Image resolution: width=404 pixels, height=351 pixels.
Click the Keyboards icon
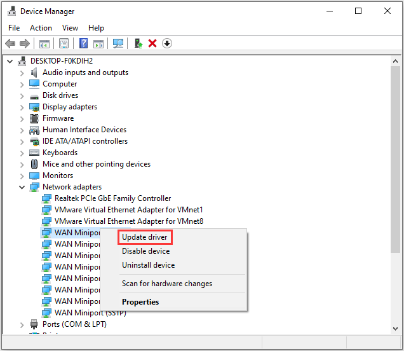pos(34,153)
